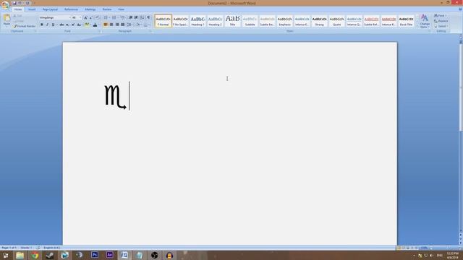Viewport: 463px width, 260px height.
Task: Click the Borders icon
Action: 146,25
